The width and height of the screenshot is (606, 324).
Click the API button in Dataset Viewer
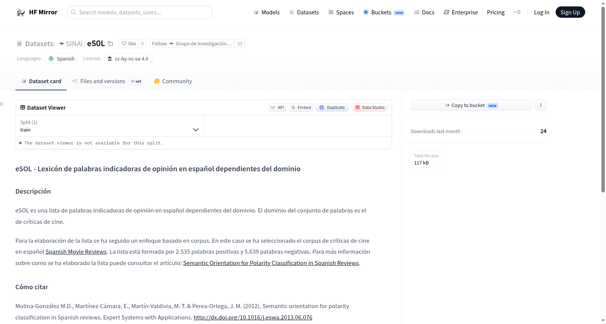(x=277, y=107)
